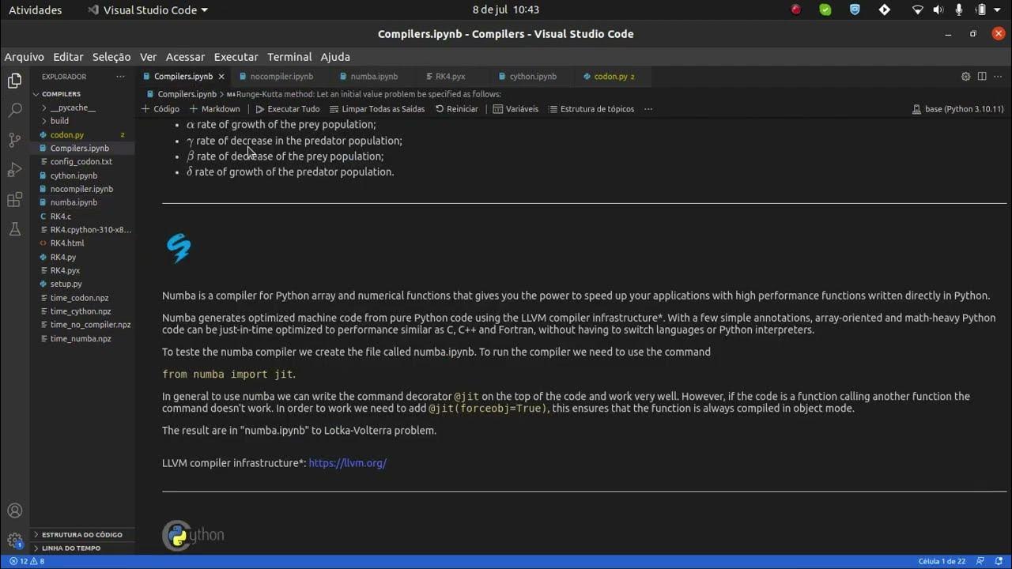Click the red tray icon in top panel
The height and width of the screenshot is (569, 1012).
tap(796, 10)
